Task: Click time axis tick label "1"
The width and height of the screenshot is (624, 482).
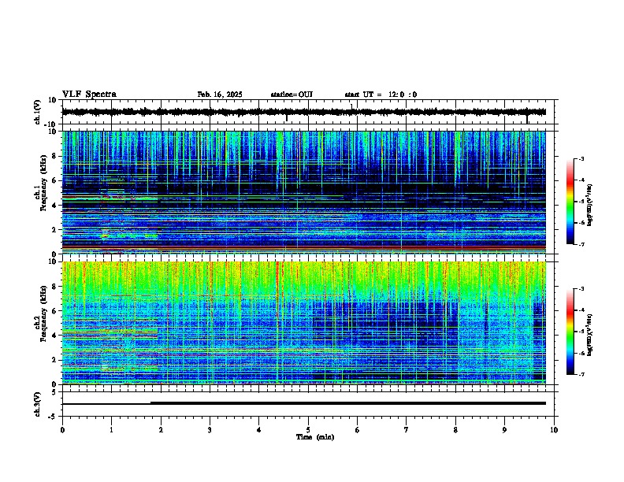Action: [x=111, y=430]
